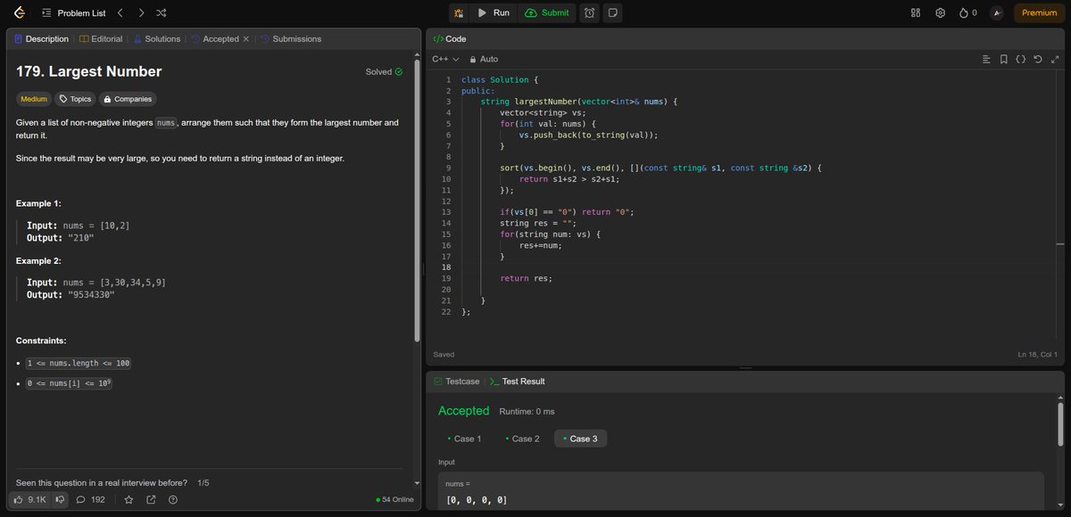Open the help question mark icon
This screenshot has height=517, width=1071.
(x=173, y=500)
